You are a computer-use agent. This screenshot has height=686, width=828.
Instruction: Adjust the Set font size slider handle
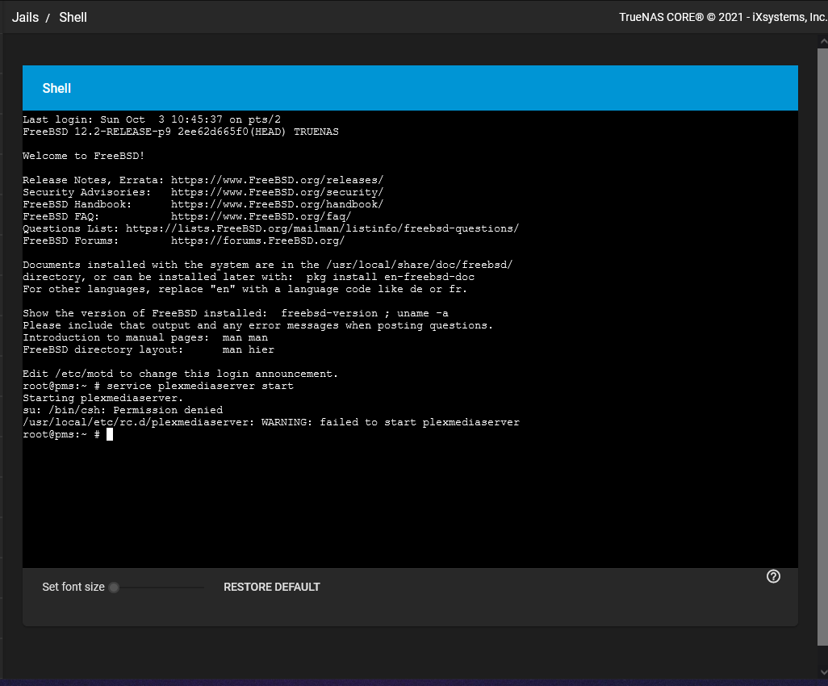[x=114, y=588]
